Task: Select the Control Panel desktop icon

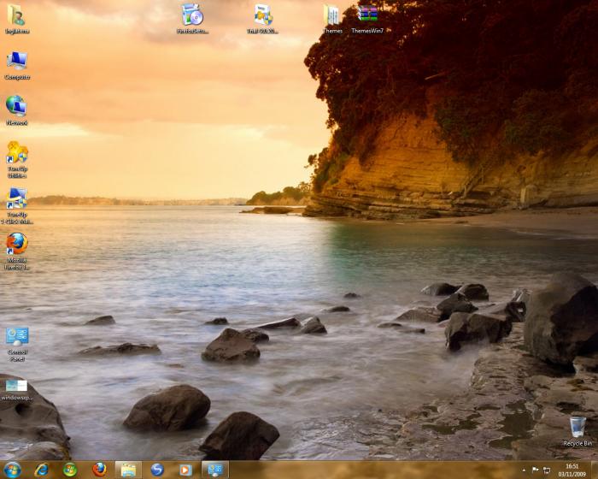Action: point(17,337)
